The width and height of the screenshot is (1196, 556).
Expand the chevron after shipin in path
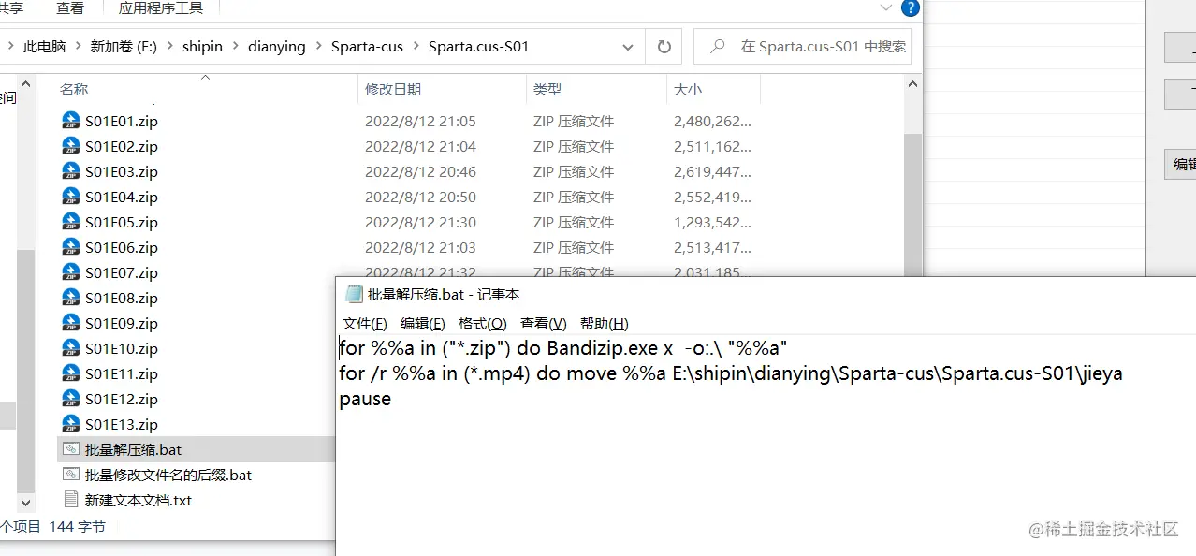[x=236, y=47]
